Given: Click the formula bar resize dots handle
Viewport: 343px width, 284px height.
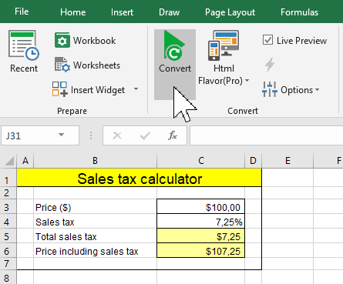Looking at the screenshot, I should 91,135.
